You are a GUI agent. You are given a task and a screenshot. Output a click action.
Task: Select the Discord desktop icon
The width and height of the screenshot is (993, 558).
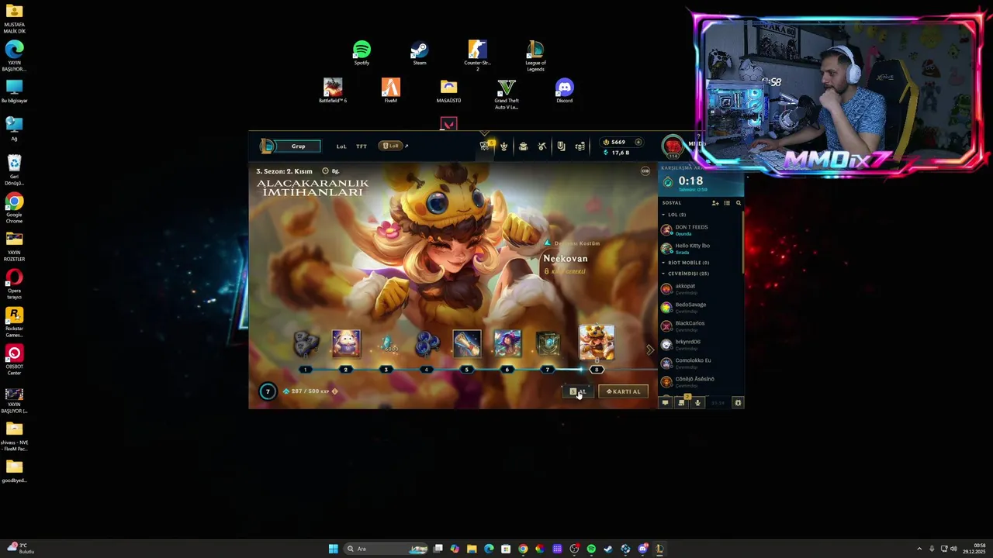click(564, 91)
